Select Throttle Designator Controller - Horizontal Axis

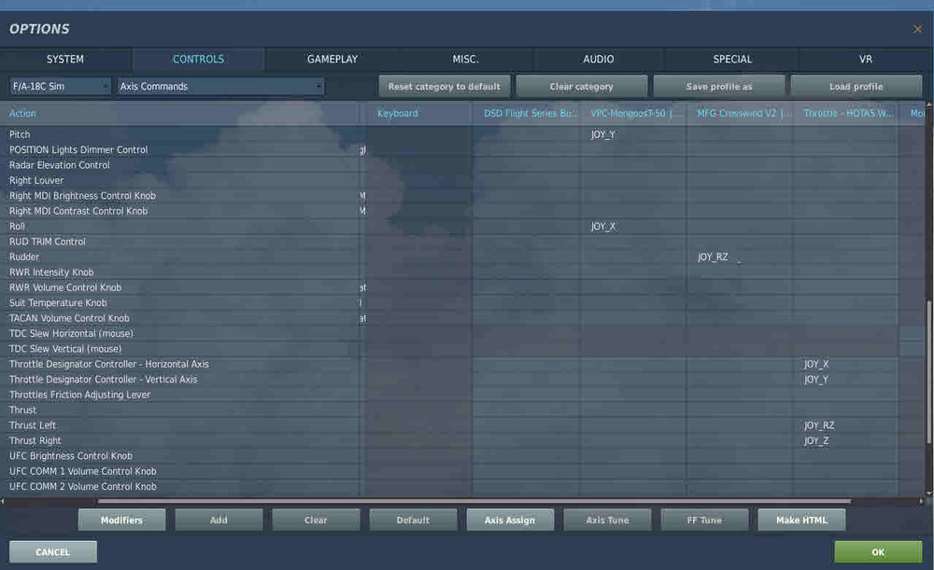point(178,364)
